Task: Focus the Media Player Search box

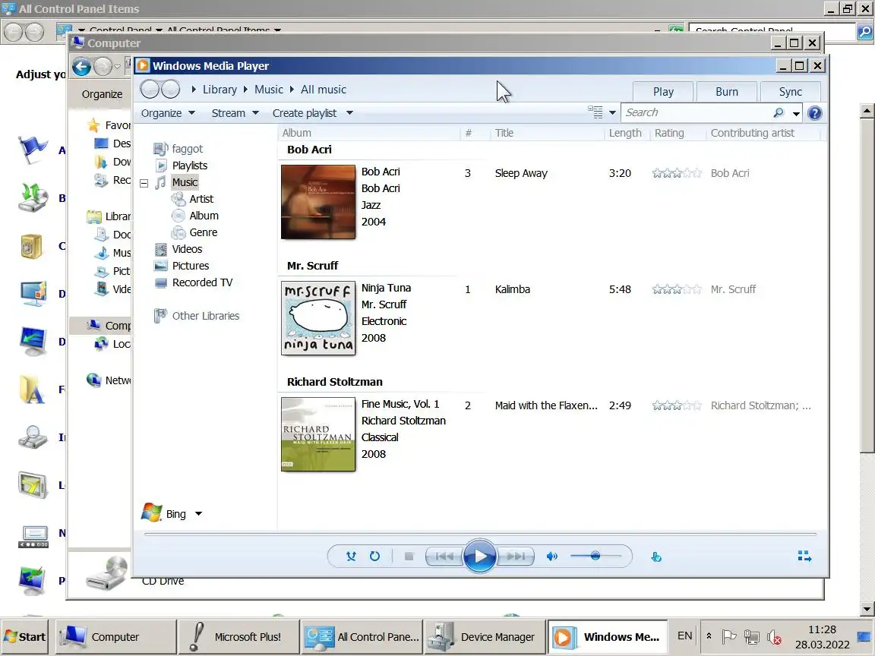Action: [x=697, y=112]
